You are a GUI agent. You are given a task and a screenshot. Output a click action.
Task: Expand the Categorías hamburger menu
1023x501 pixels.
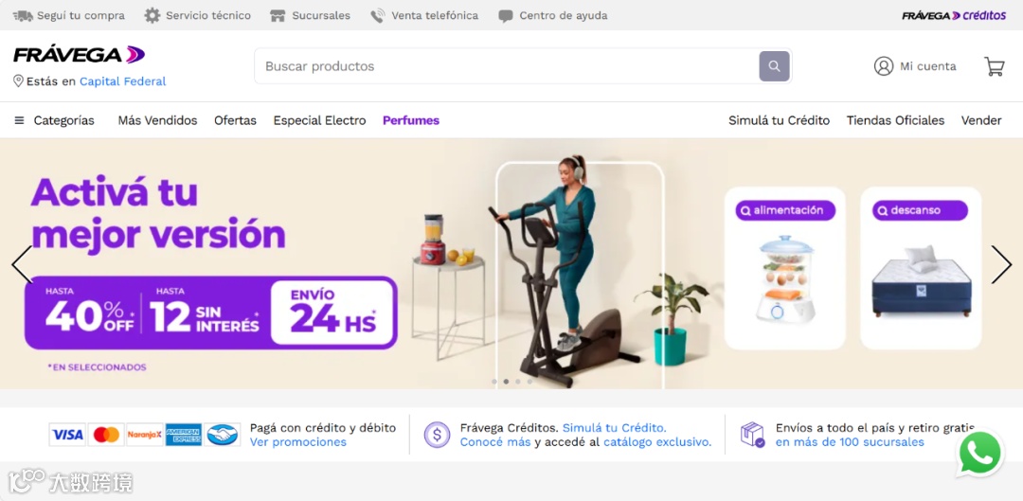pyautogui.click(x=20, y=120)
